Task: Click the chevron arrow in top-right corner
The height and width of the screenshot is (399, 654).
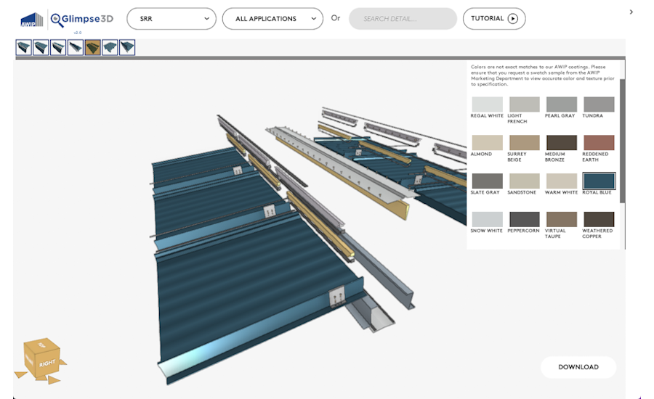Action: click(631, 12)
